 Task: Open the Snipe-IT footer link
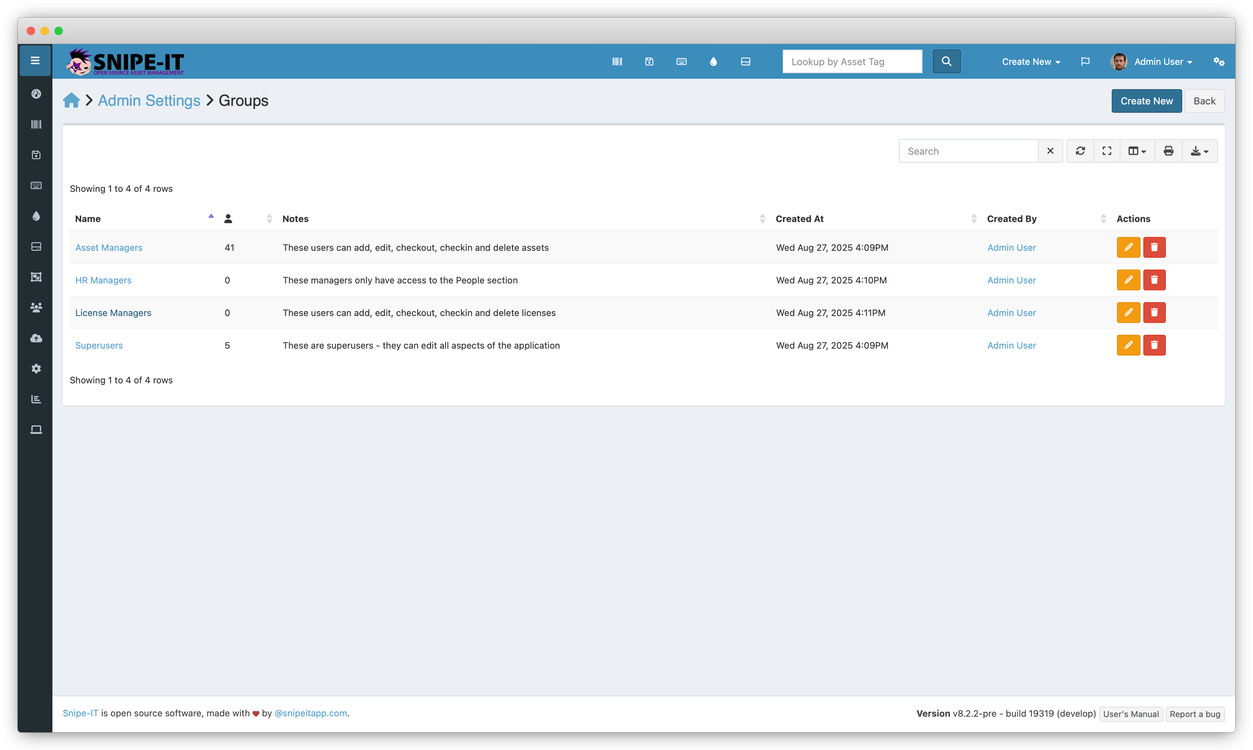tap(81, 713)
